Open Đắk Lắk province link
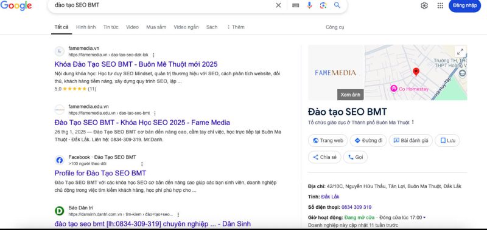 coord(330,197)
